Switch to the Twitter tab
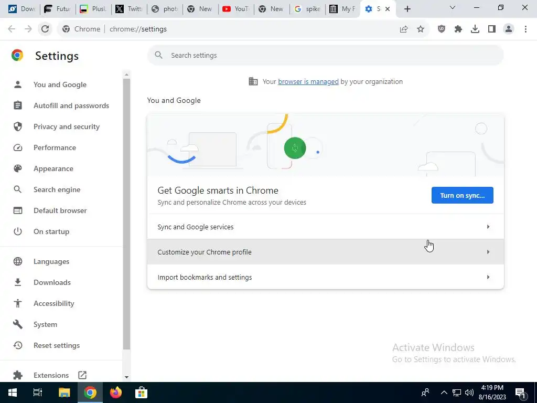The height and width of the screenshot is (403, 537). pos(129,9)
